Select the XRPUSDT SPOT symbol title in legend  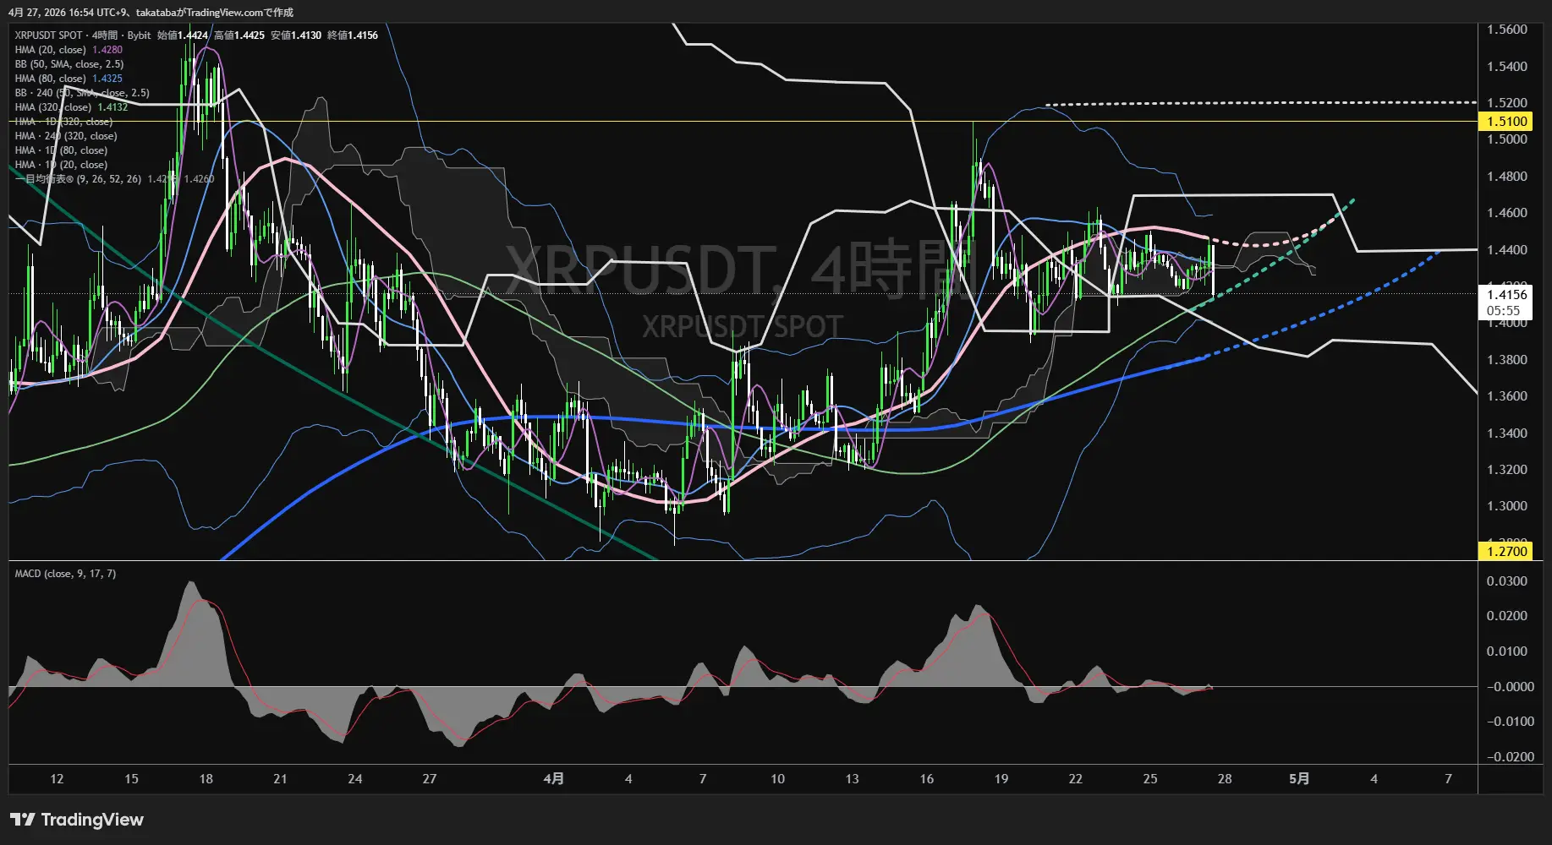click(x=49, y=35)
